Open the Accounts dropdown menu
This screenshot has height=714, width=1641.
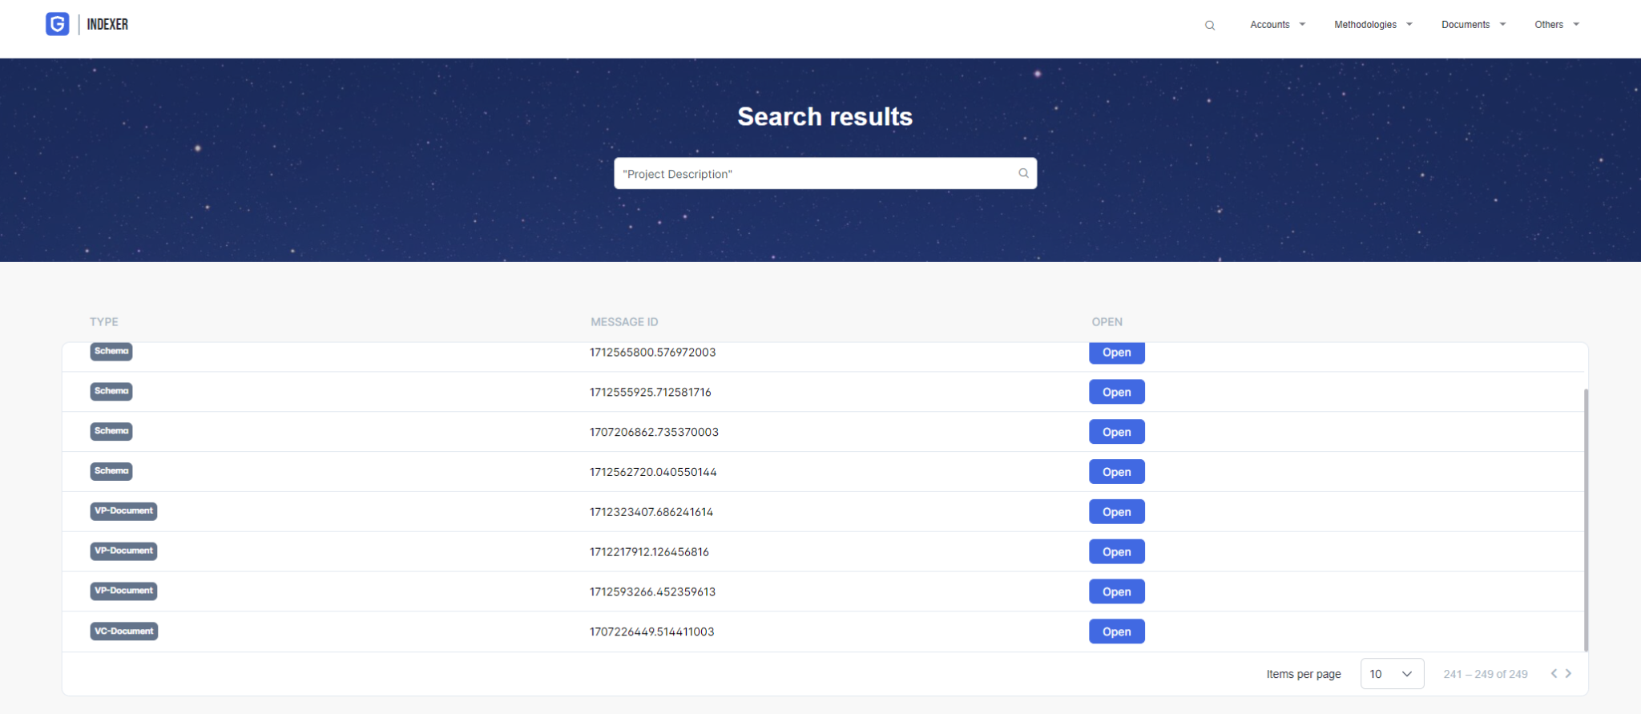point(1277,25)
